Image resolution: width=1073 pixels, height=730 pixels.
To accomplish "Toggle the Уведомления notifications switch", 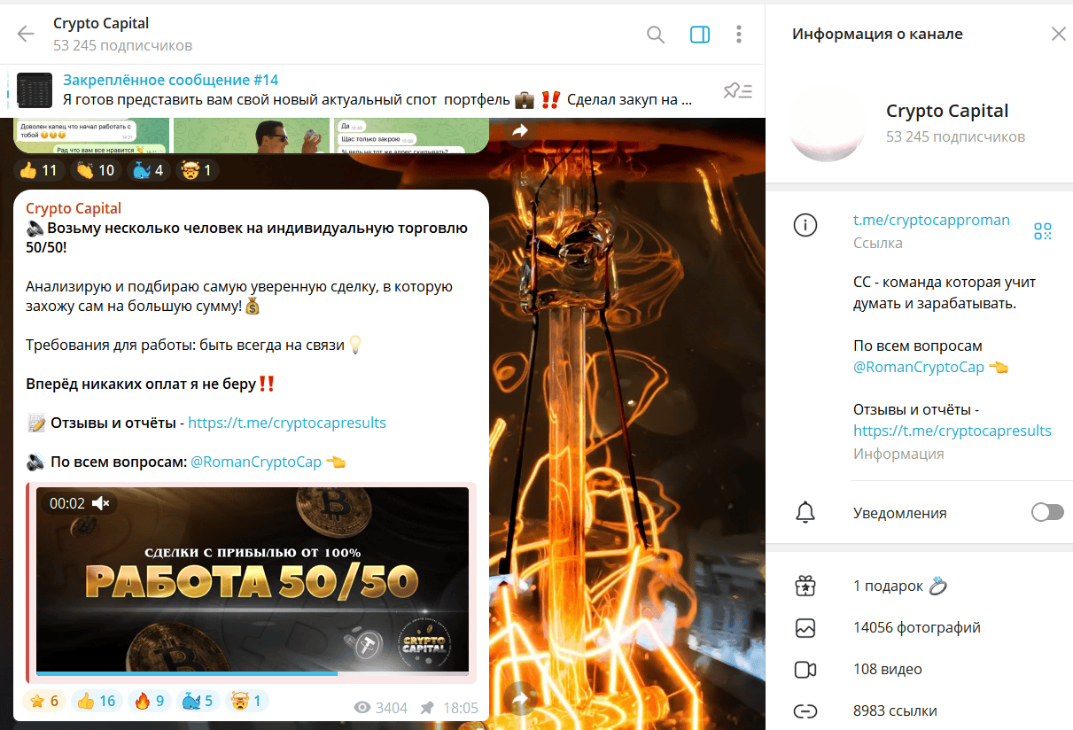I will tap(1047, 512).
